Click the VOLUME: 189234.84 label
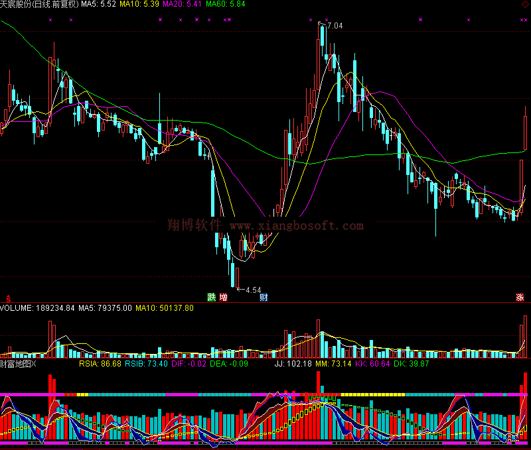The height and width of the screenshot is (450, 531). [x=37, y=308]
